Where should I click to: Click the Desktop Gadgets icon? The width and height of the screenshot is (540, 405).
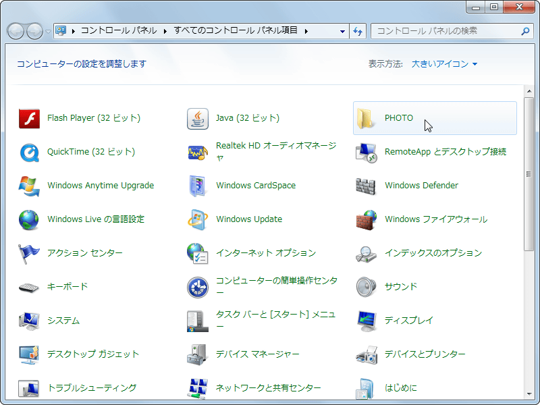pos(29,355)
